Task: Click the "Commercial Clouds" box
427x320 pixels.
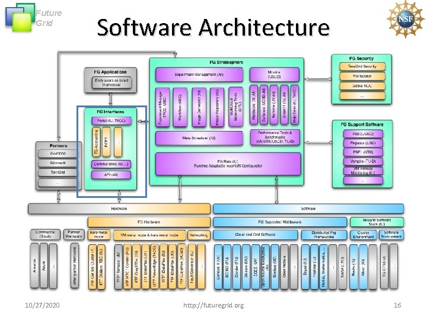Action: click(45, 235)
